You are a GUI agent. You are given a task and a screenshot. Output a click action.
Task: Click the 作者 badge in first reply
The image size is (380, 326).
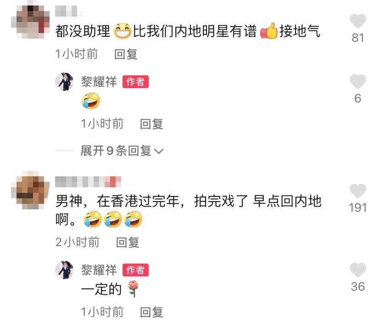[x=135, y=82]
